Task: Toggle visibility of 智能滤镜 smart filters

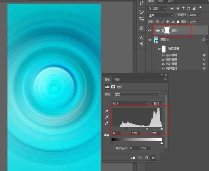Action: click(x=159, y=49)
